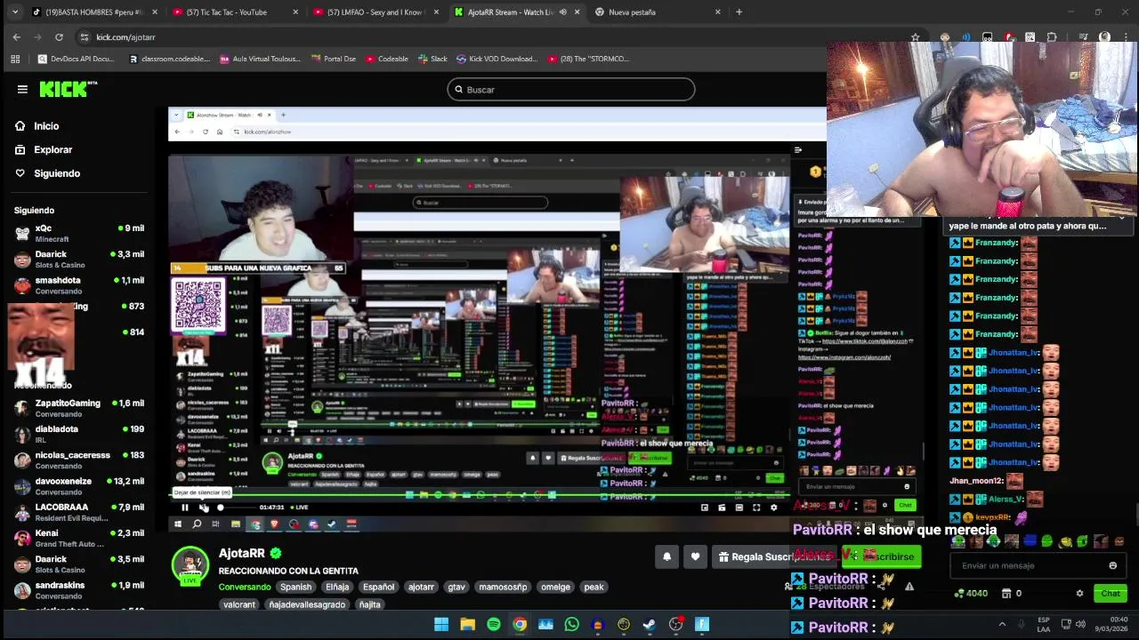Open WhatsApp from the Windows taskbar
This screenshot has width=1139, height=640.
click(x=571, y=625)
